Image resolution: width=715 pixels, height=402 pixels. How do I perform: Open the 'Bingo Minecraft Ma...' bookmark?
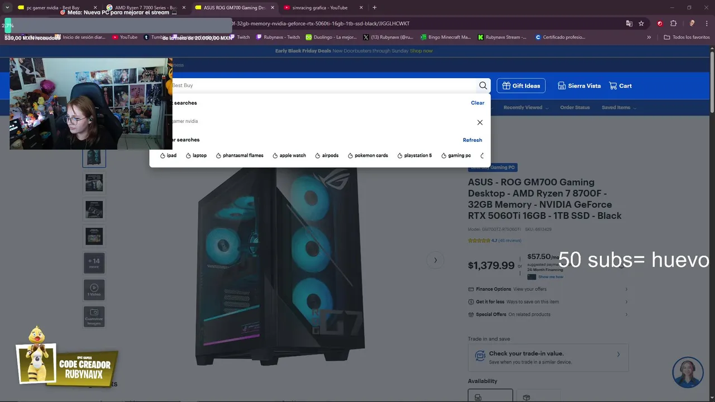446,37
